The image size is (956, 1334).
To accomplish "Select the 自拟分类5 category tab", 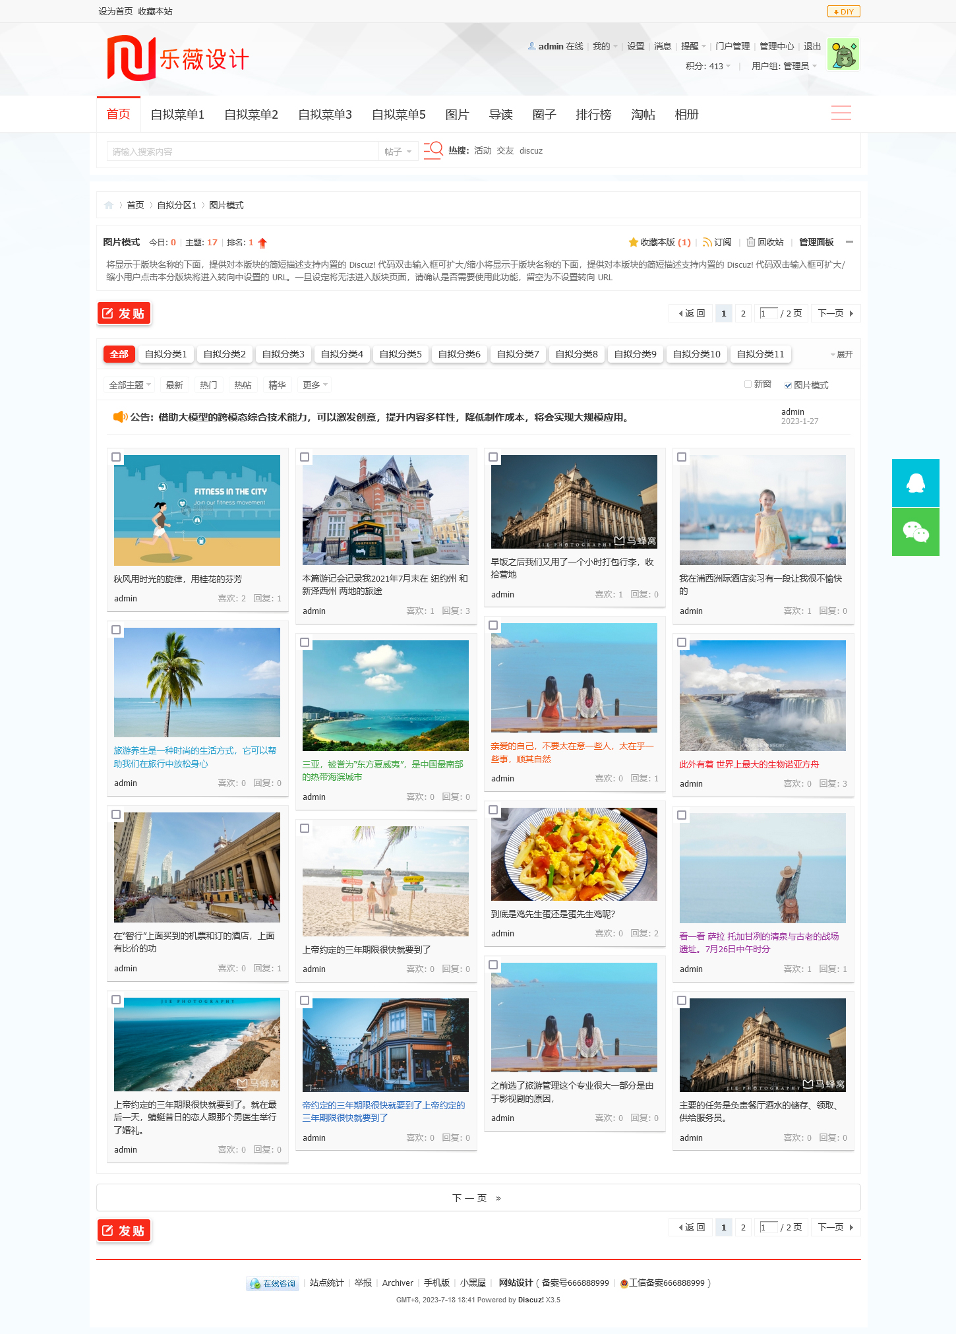I will coord(400,354).
